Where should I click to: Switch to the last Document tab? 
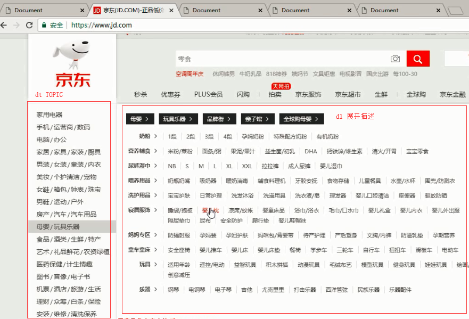point(401,11)
